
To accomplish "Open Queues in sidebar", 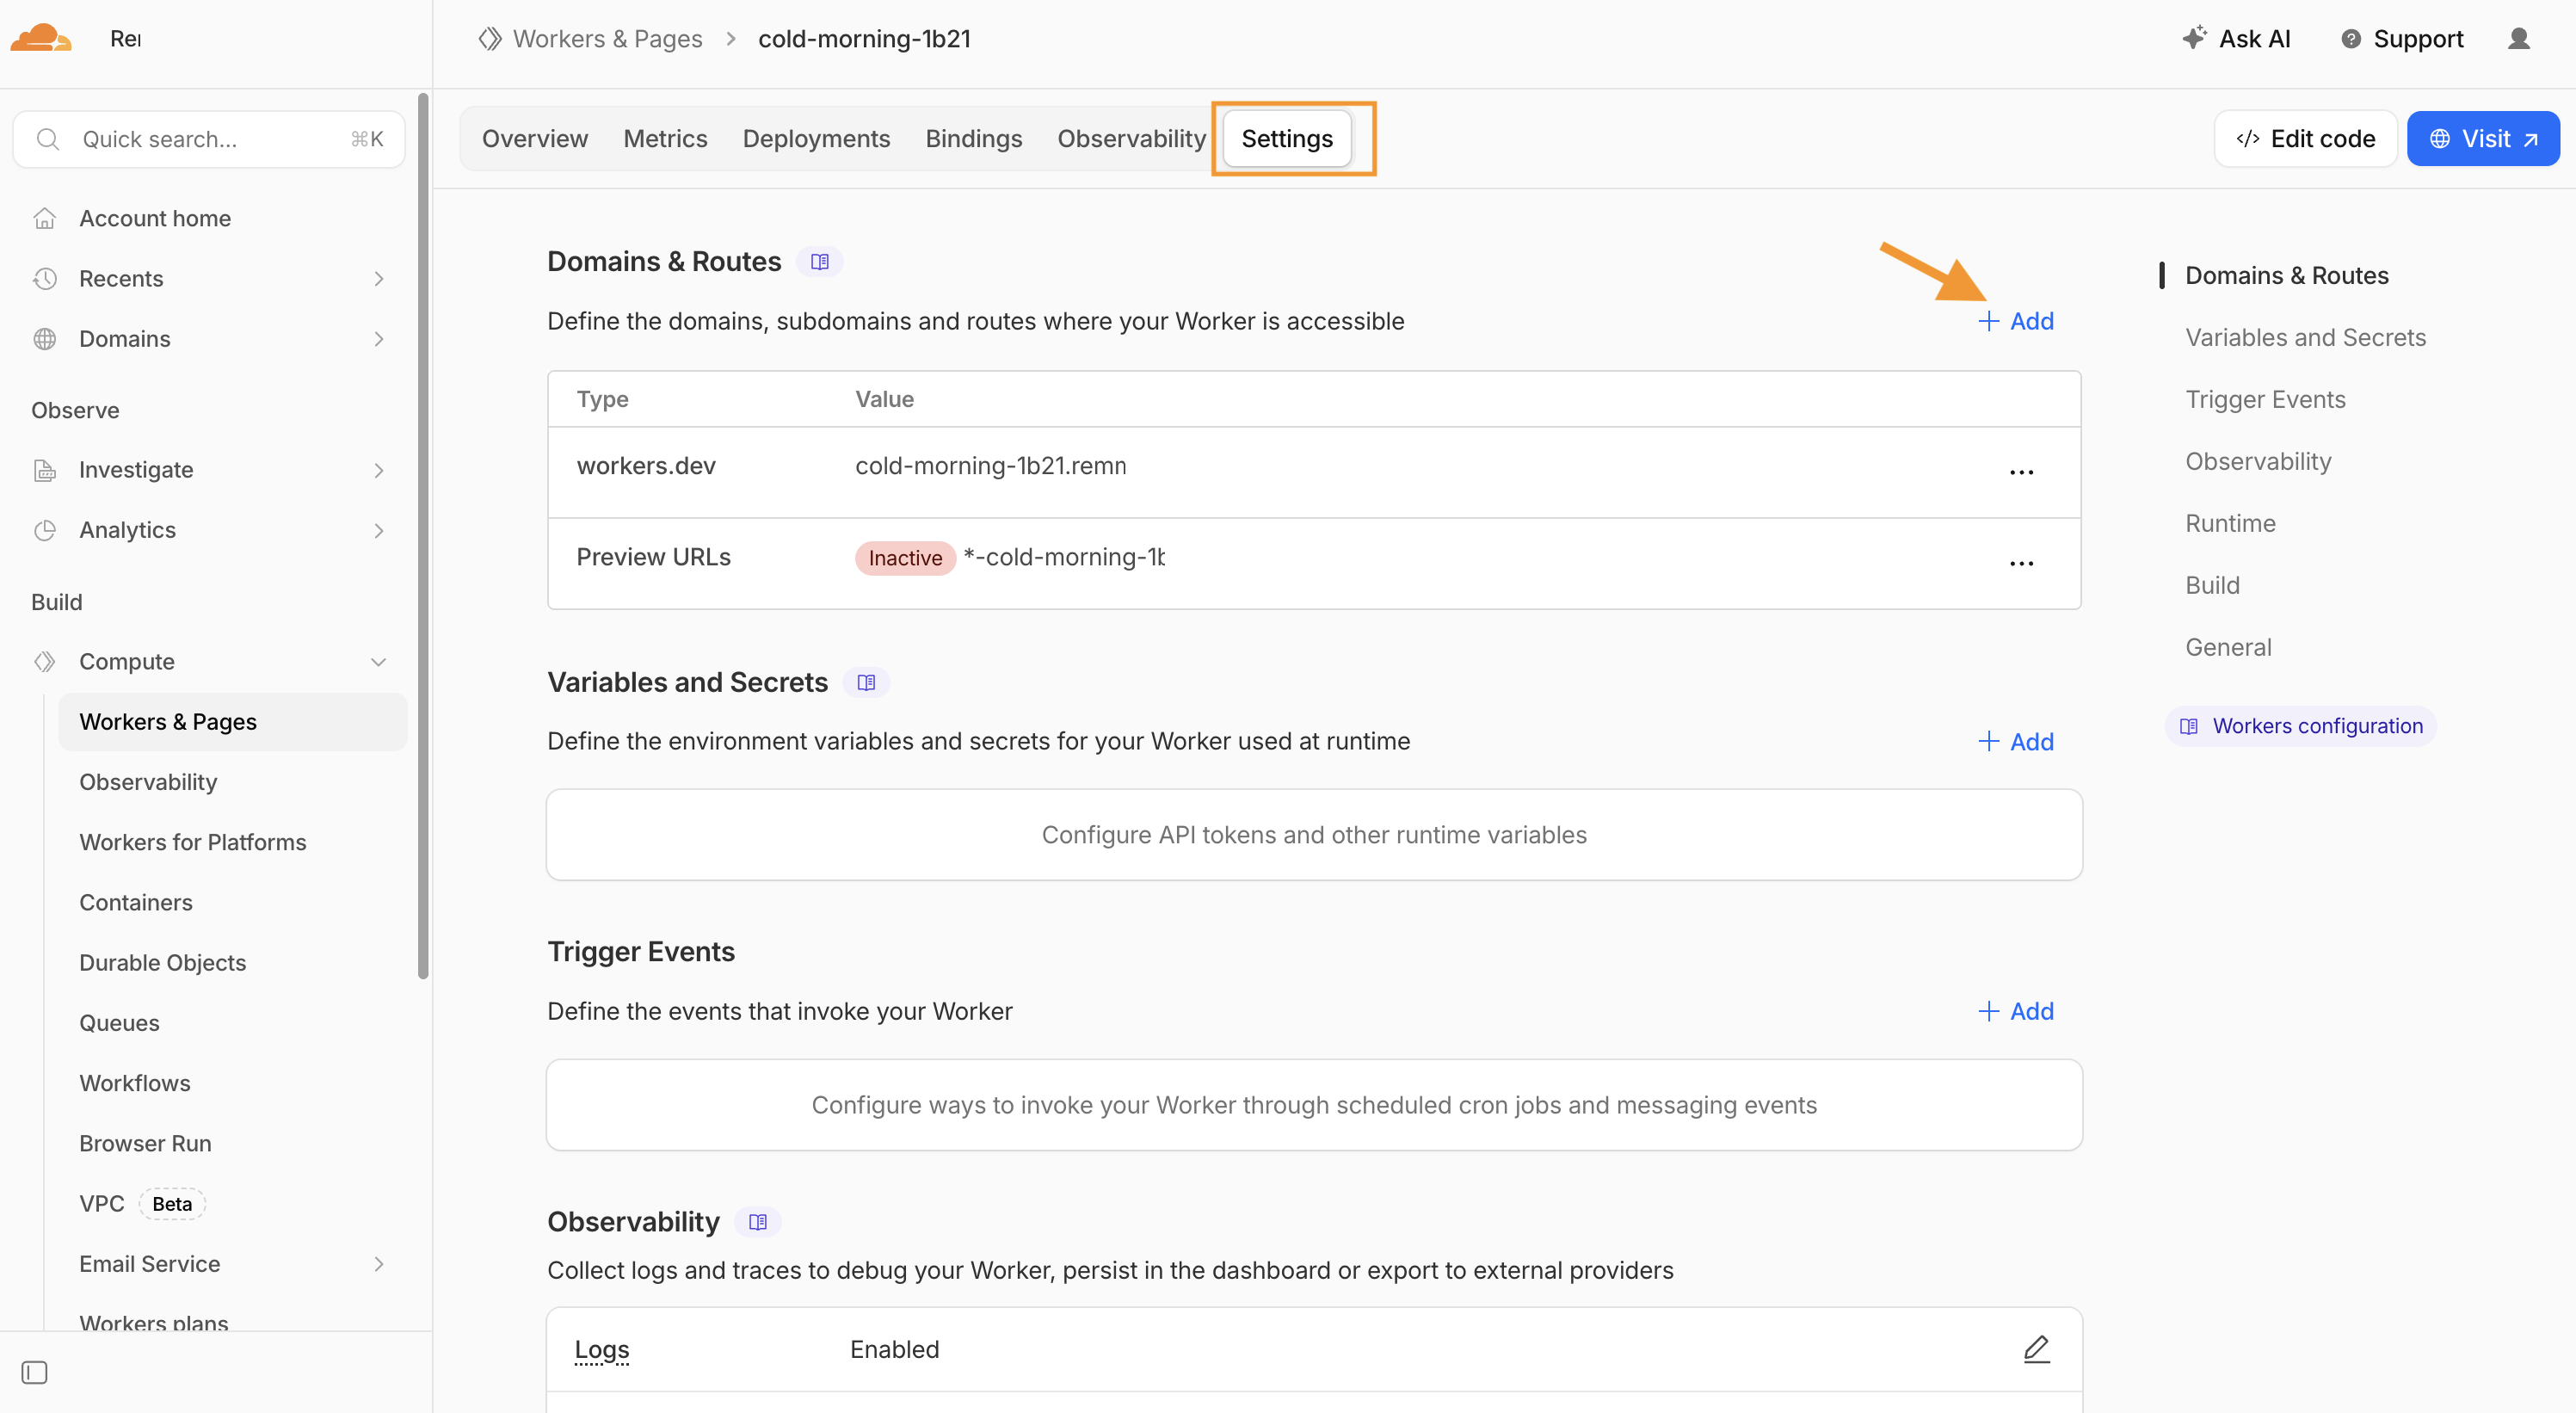I will point(120,1023).
